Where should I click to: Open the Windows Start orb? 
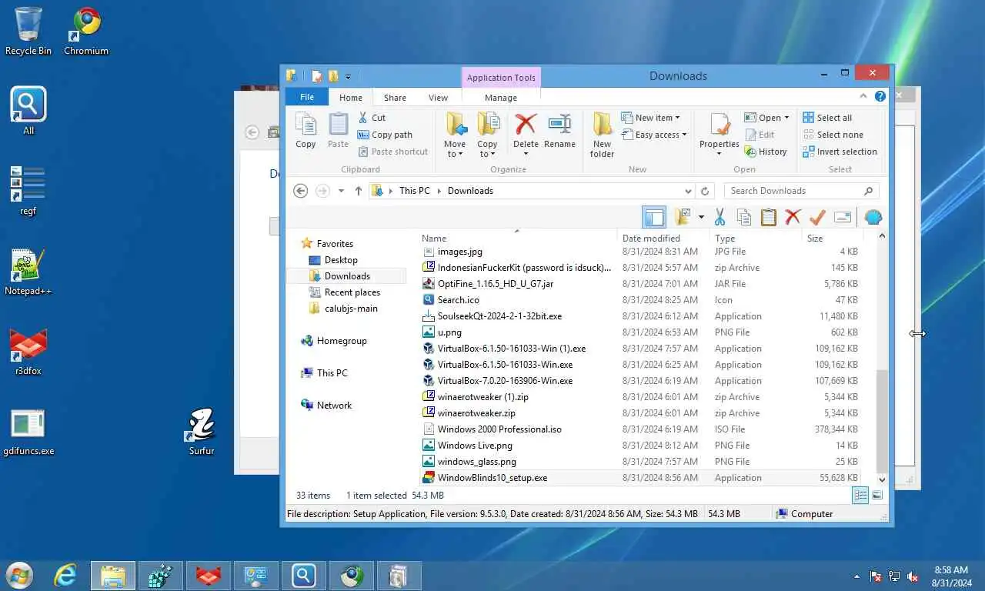point(19,576)
